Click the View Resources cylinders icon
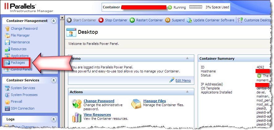Viewport: 274px width, 130px height. [x=77, y=117]
